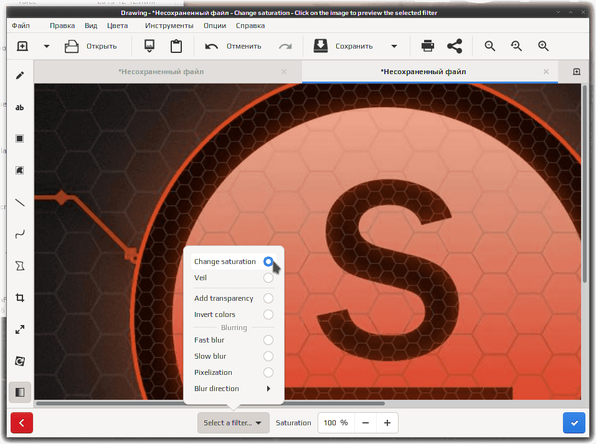Click the Share icon

455,46
